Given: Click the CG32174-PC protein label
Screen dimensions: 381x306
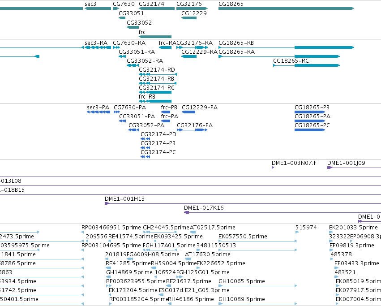Looking at the screenshot, I should click(158, 152).
